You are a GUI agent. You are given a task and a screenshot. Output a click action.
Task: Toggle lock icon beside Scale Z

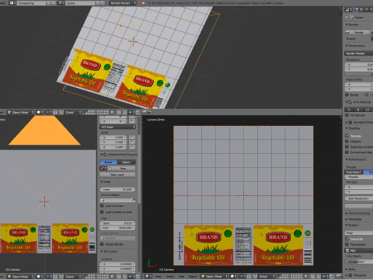[132, 147]
